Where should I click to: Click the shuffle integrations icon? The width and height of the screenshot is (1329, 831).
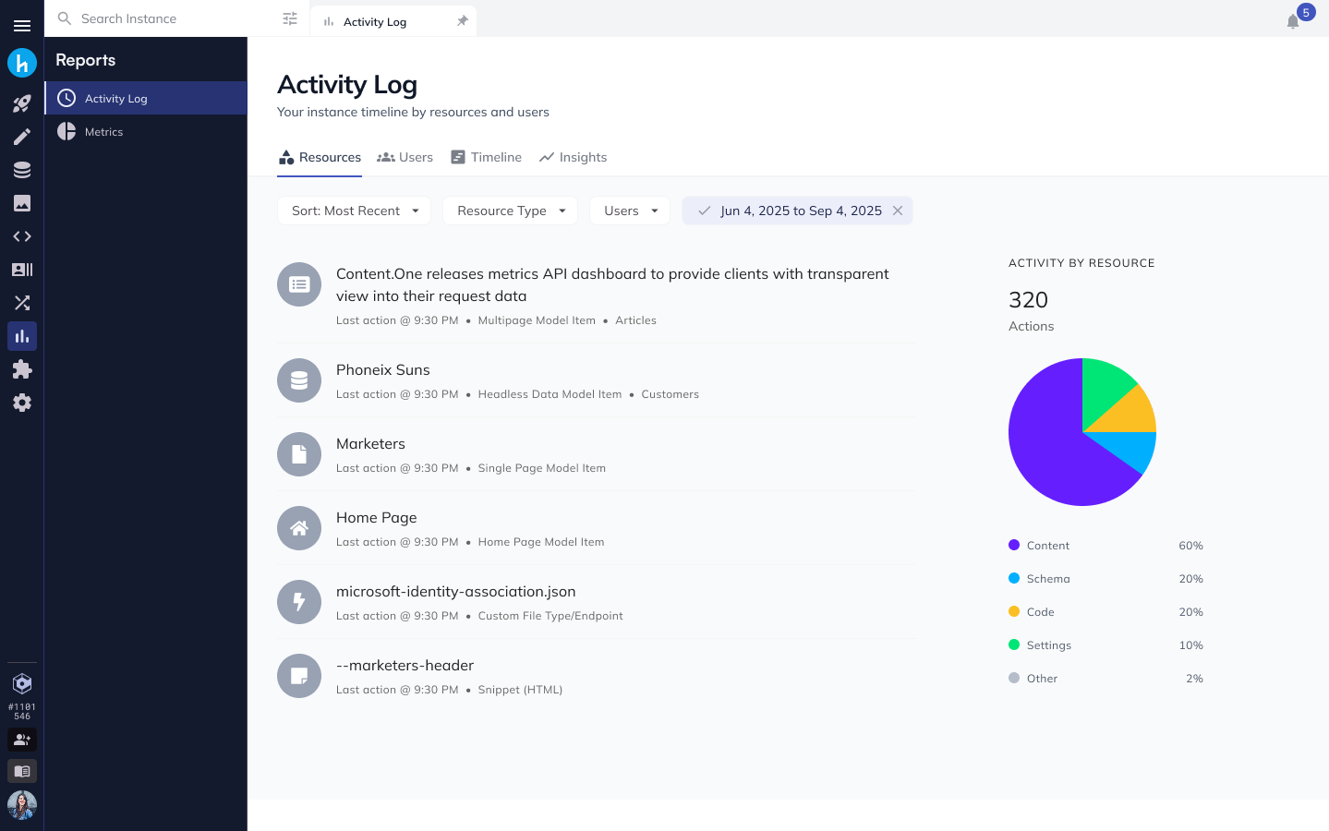(22, 302)
